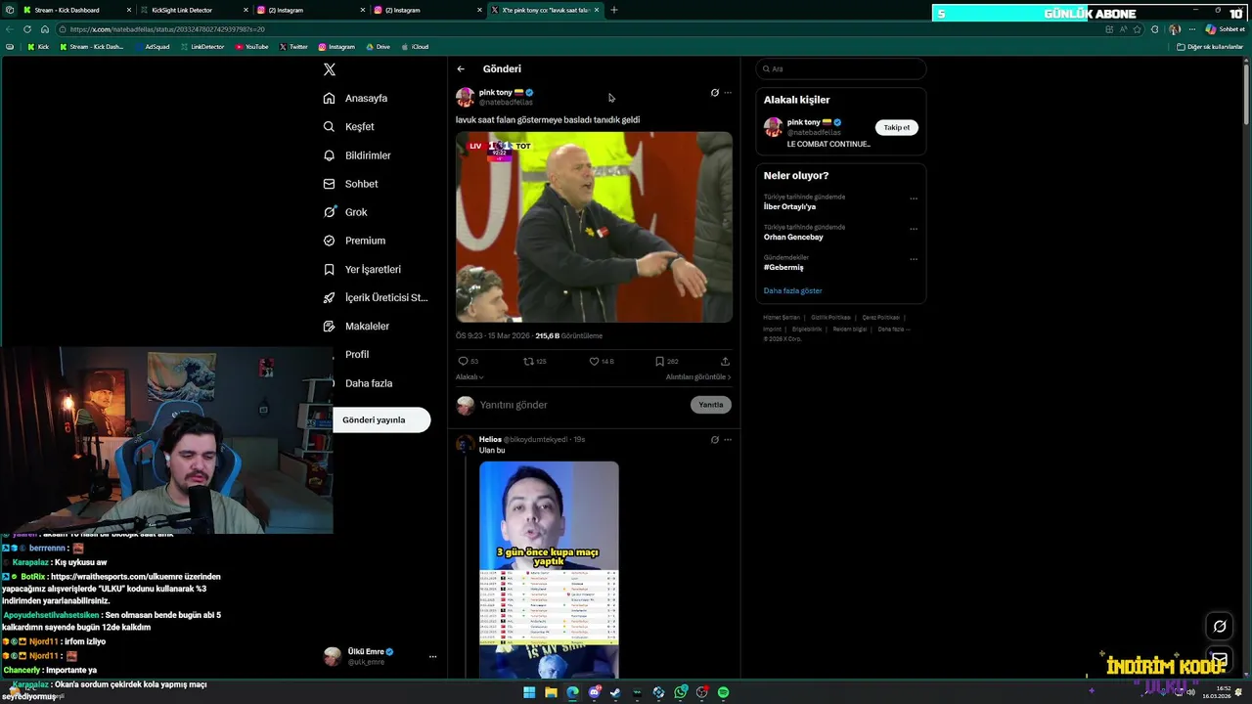Click Gönderi yayınla button
The width and height of the screenshot is (1252, 704).
(381, 419)
